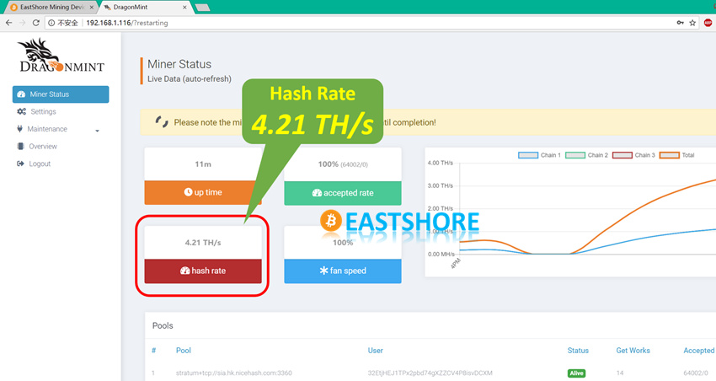Click the 11m uptime value

click(203, 164)
